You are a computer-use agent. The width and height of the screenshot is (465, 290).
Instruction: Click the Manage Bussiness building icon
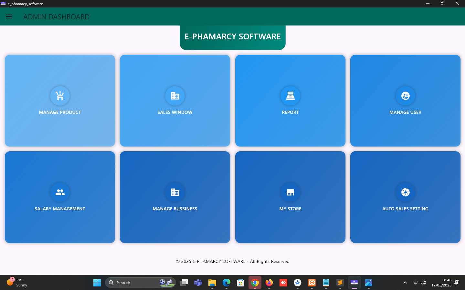click(x=175, y=192)
